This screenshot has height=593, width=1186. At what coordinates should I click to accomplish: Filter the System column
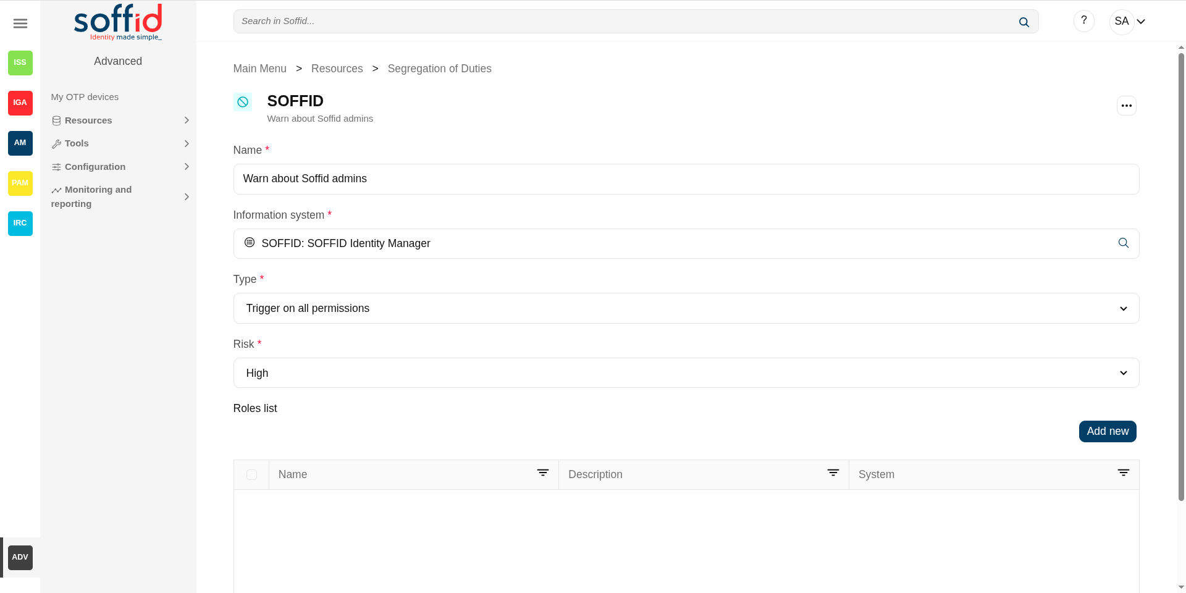point(1124,473)
